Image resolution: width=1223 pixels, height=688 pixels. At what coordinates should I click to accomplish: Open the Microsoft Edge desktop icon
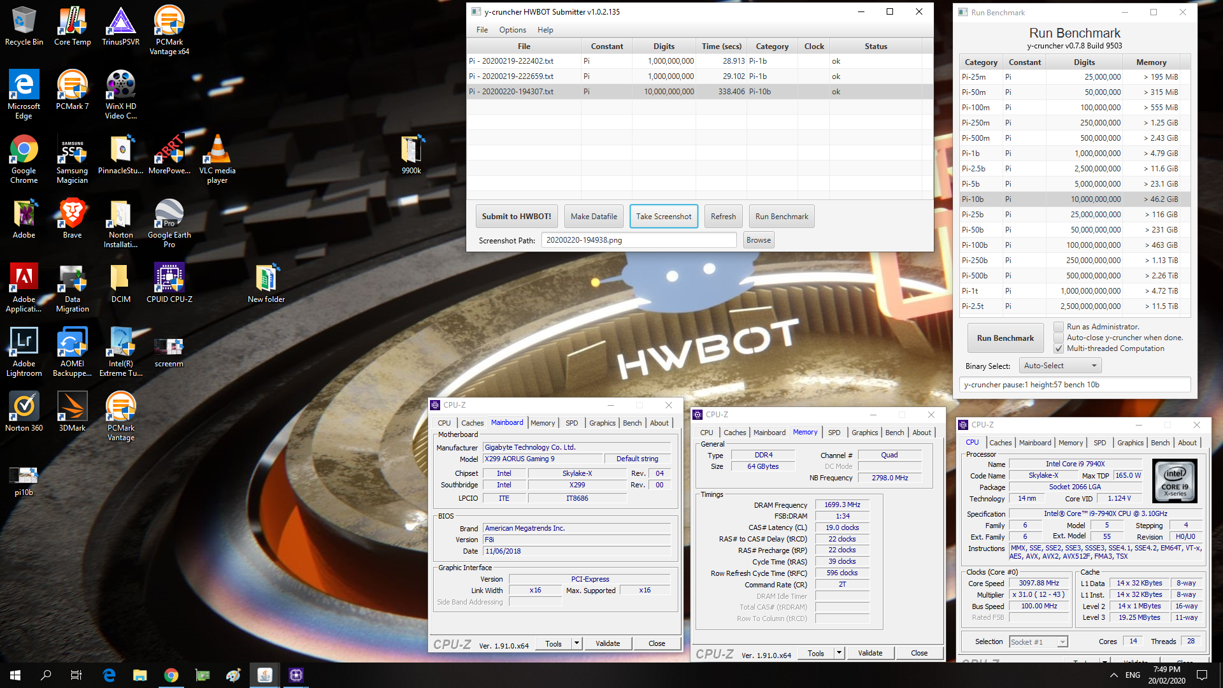(24, 94)
